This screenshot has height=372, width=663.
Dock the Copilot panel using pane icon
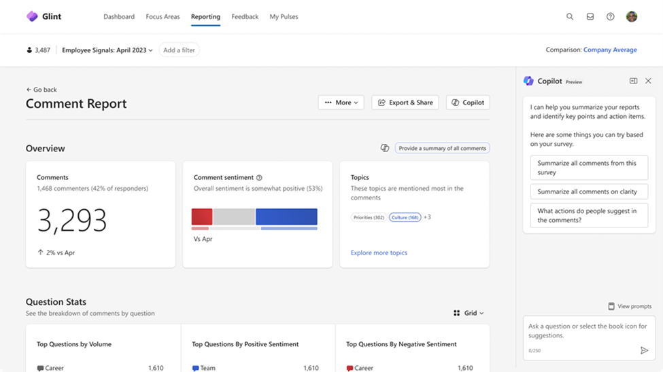633,81
